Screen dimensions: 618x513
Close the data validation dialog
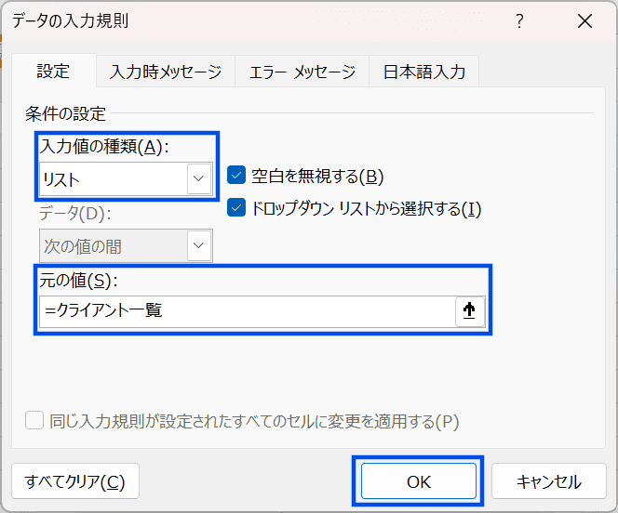584,21
